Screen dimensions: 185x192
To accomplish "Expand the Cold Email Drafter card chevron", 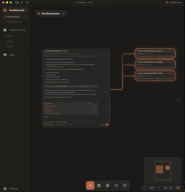I will pyautogui.click(x=137, y=73).
